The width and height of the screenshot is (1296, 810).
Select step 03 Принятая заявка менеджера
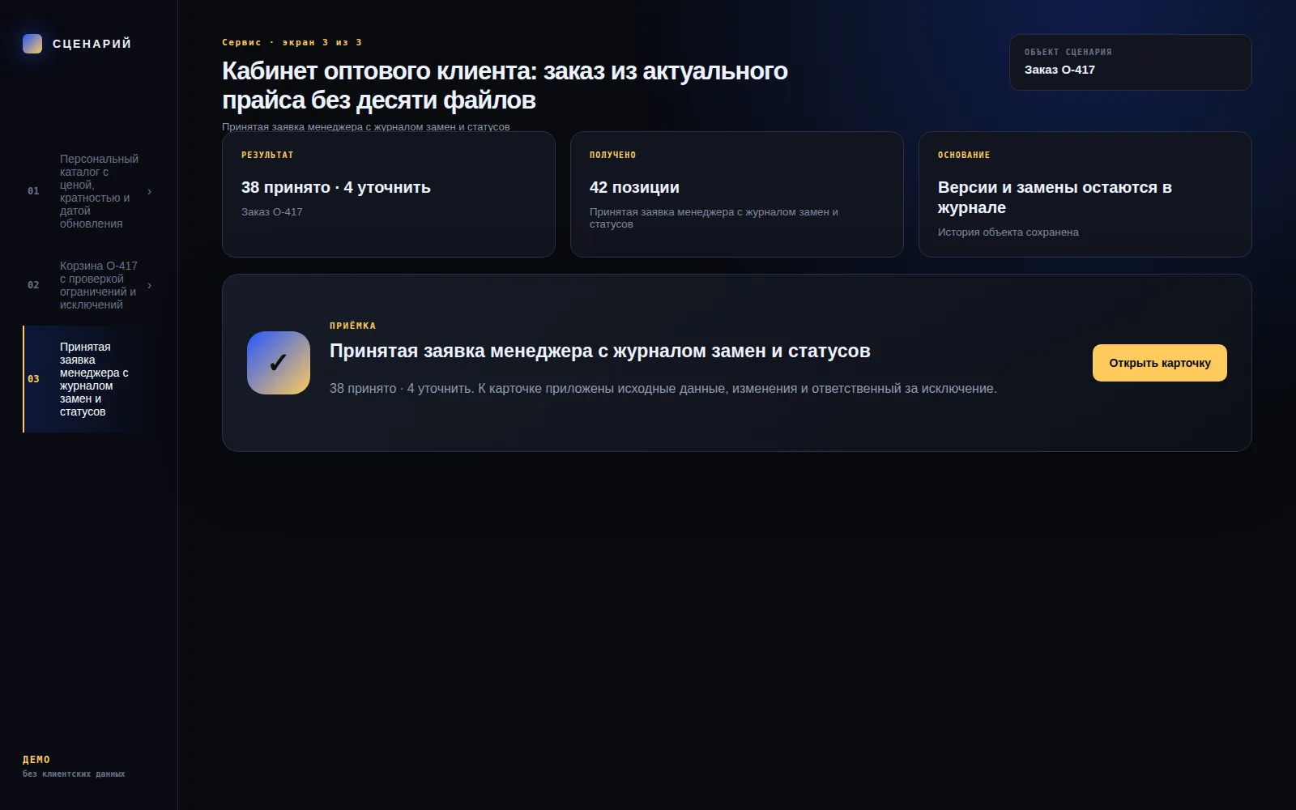(89, 379)
